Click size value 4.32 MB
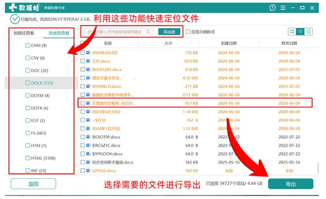 pyautogui.click(x=190, y=78)
